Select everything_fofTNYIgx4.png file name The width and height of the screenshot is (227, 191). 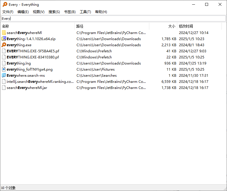click(x=29, y=69)
